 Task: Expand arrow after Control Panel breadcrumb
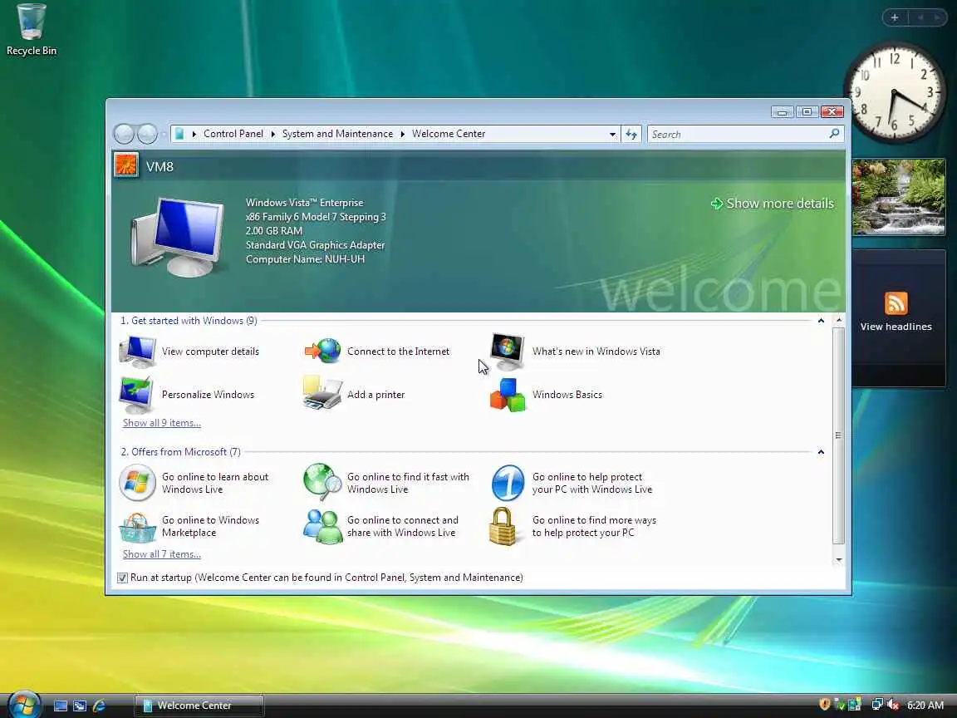click(272, 134)
